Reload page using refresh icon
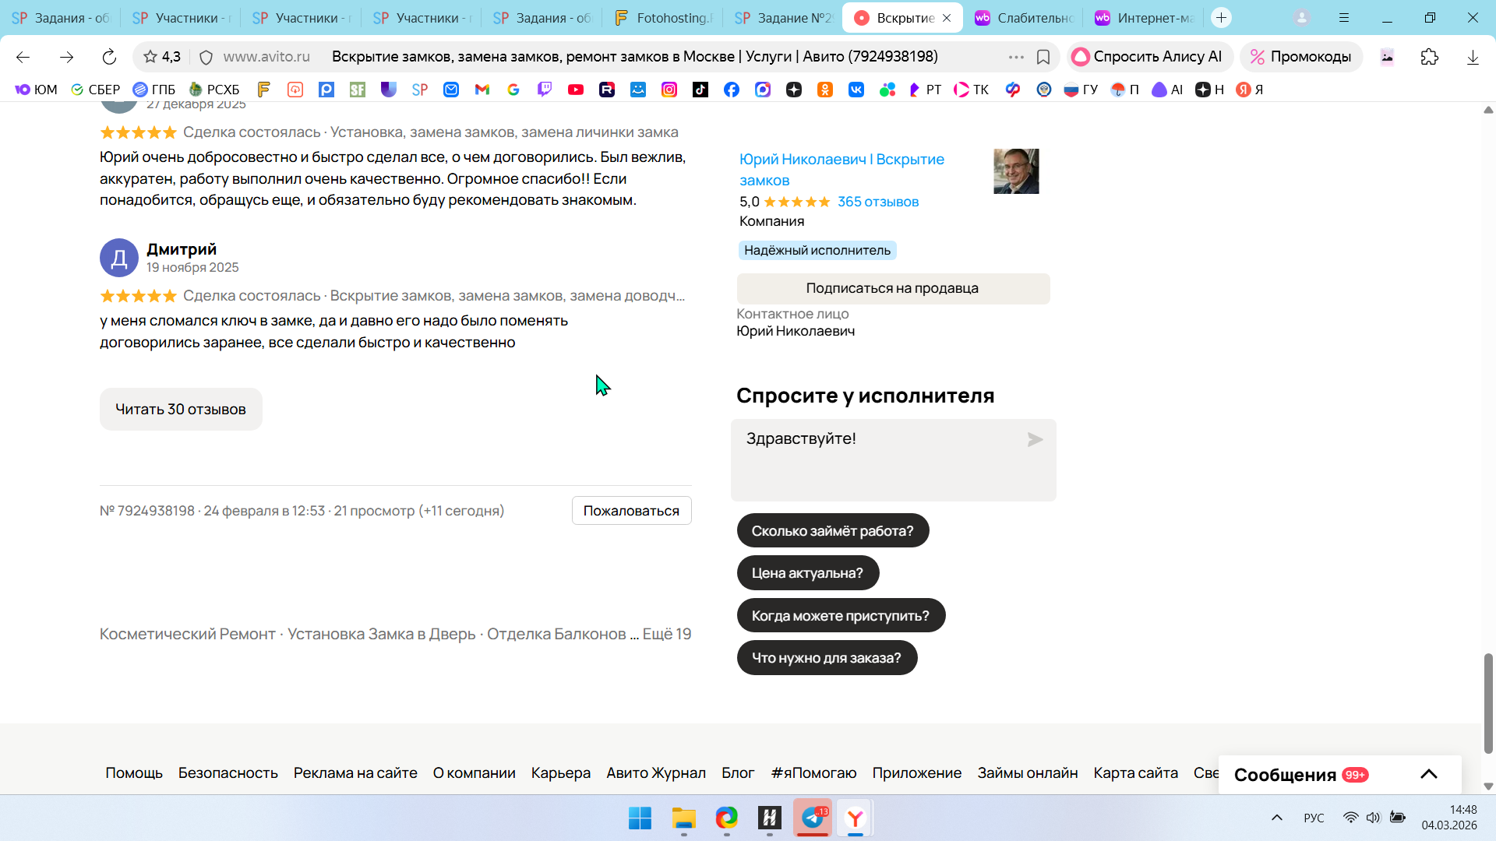This screenshot has width=1496, height=841. [x=109, y=57]
